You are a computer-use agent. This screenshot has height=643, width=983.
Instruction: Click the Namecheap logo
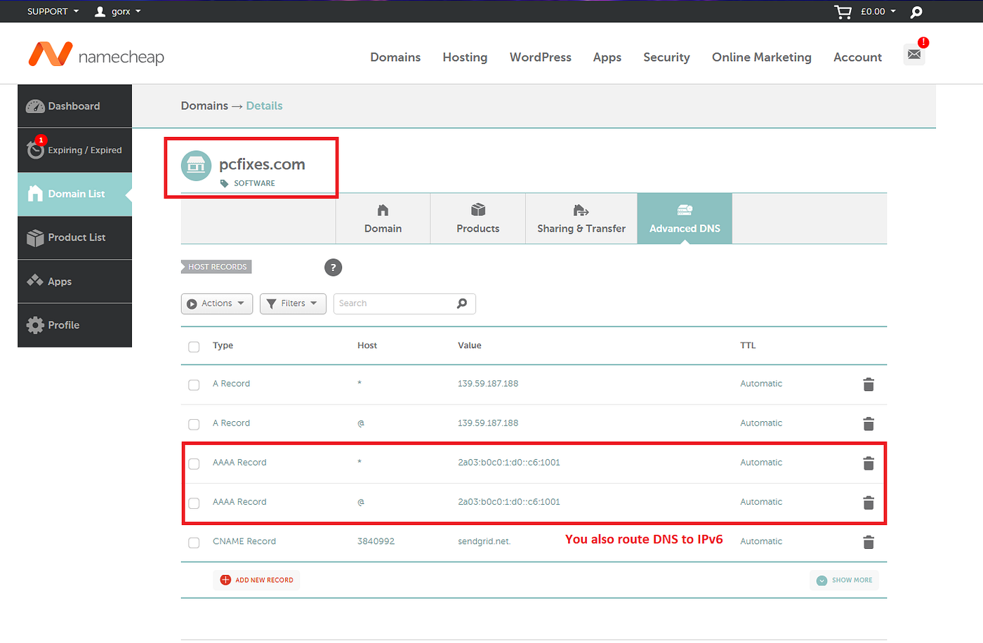[96, 55]
